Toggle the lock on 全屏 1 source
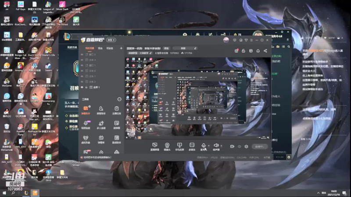 click(86, 87)
